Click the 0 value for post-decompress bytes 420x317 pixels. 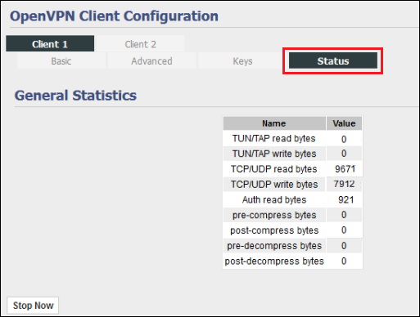pyautogui.click(x=344, y=261)
